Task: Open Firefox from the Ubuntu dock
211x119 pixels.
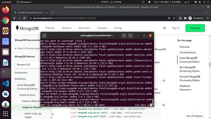Action: 6,10
